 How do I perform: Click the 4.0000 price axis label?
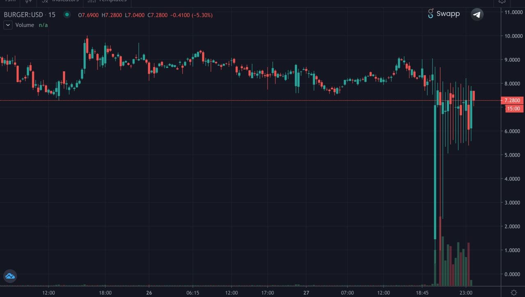(x=512, y=179)
